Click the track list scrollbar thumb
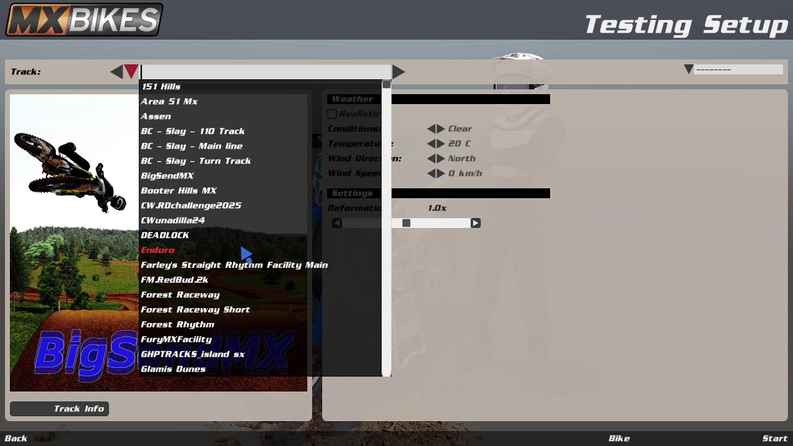The width and height of the screenshot is (793, 446). (387, 84)
